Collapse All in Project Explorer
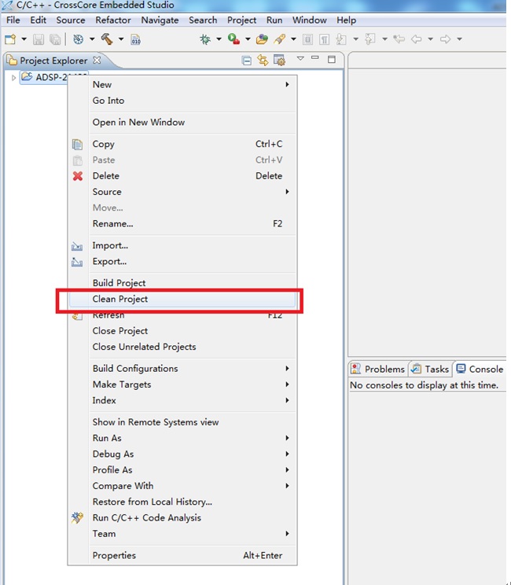The height and width of the screenshot is (585, 511). [x=247, y=60]
